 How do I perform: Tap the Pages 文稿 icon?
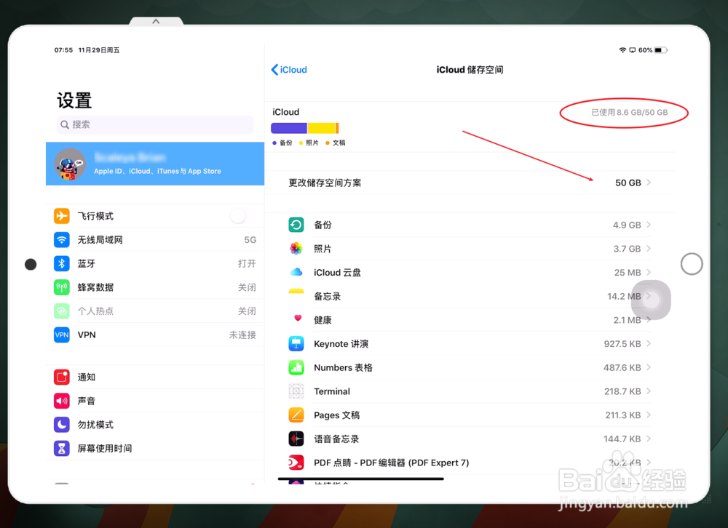tap(296, 415)
